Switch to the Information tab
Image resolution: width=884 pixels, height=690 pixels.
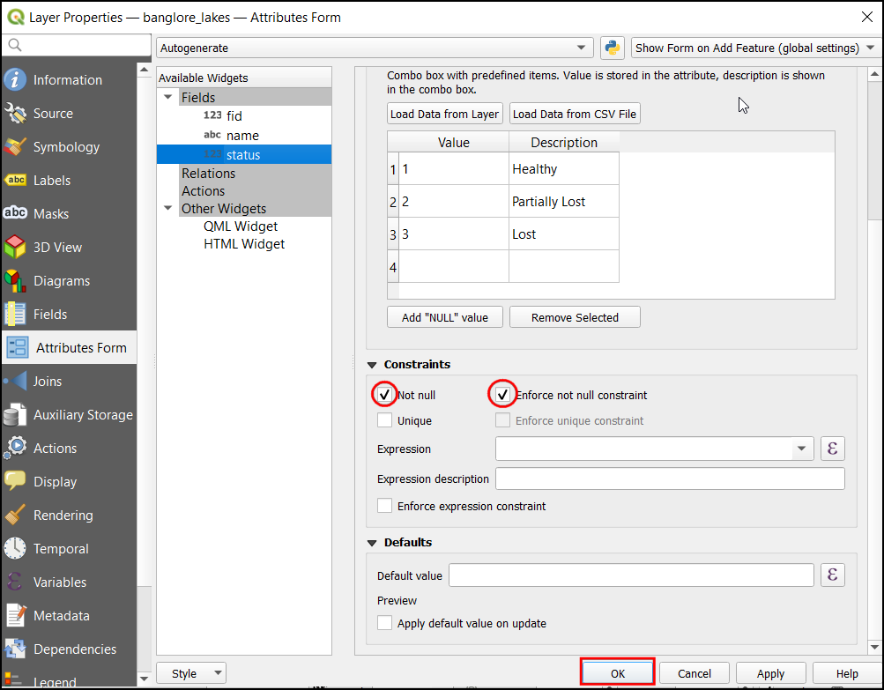[69, 79]
